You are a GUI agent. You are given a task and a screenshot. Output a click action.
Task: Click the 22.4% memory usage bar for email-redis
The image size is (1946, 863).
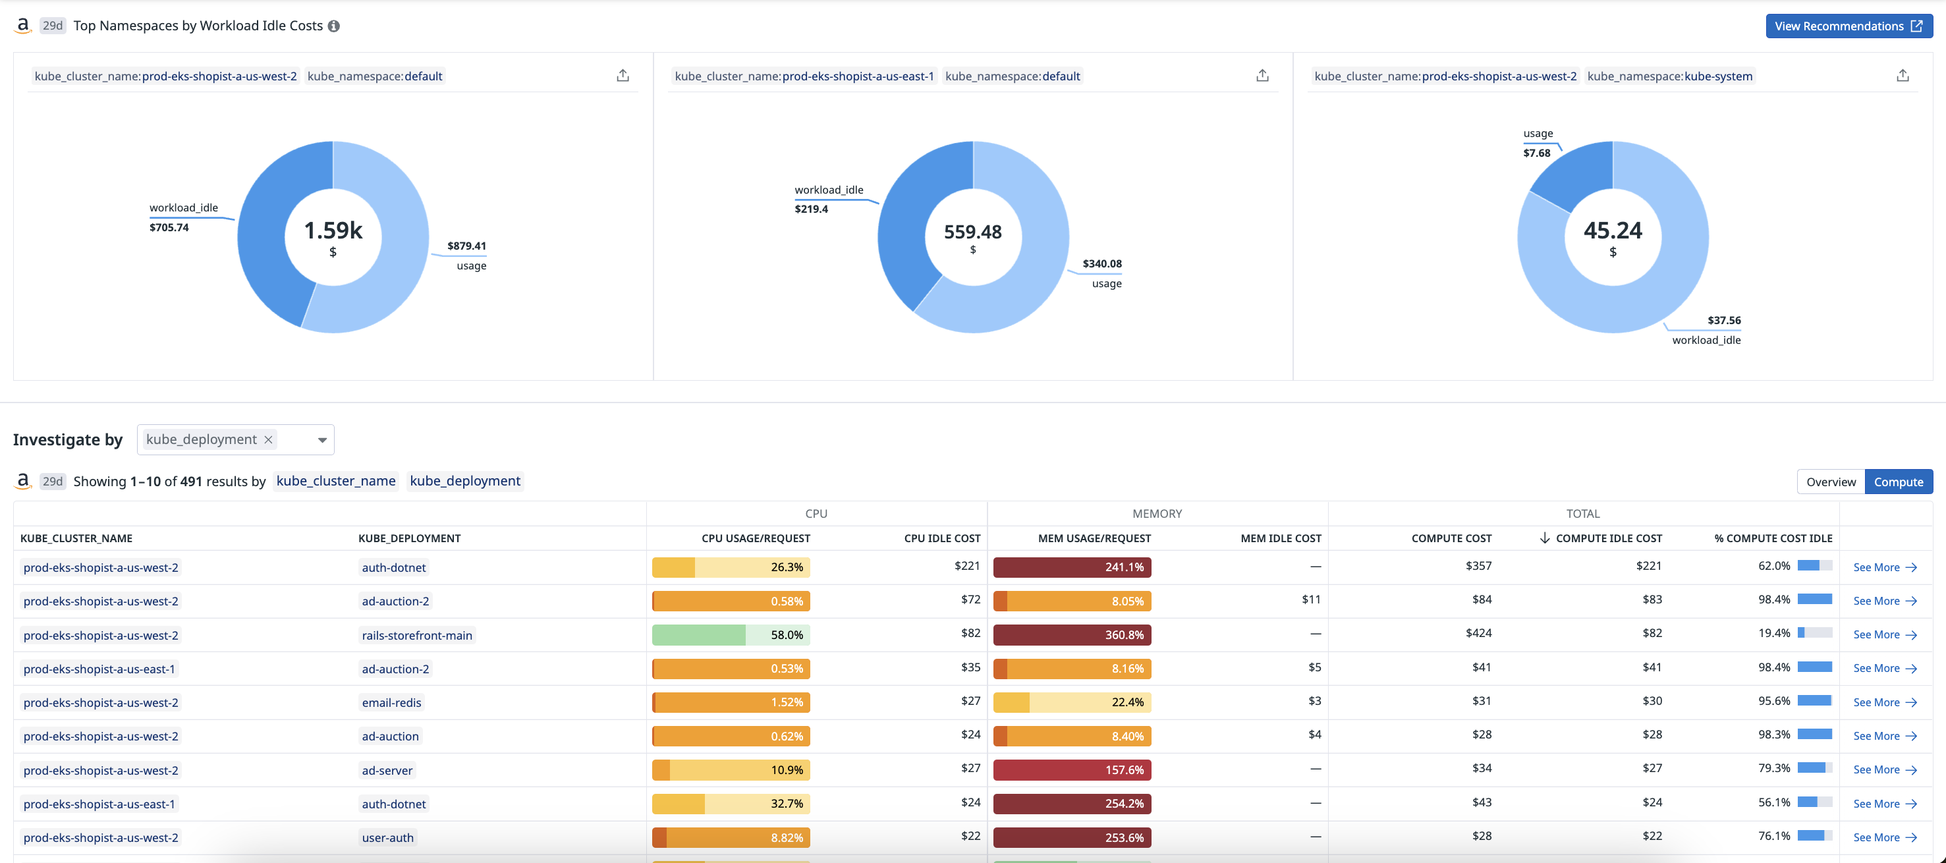(x=1072, y=702)
